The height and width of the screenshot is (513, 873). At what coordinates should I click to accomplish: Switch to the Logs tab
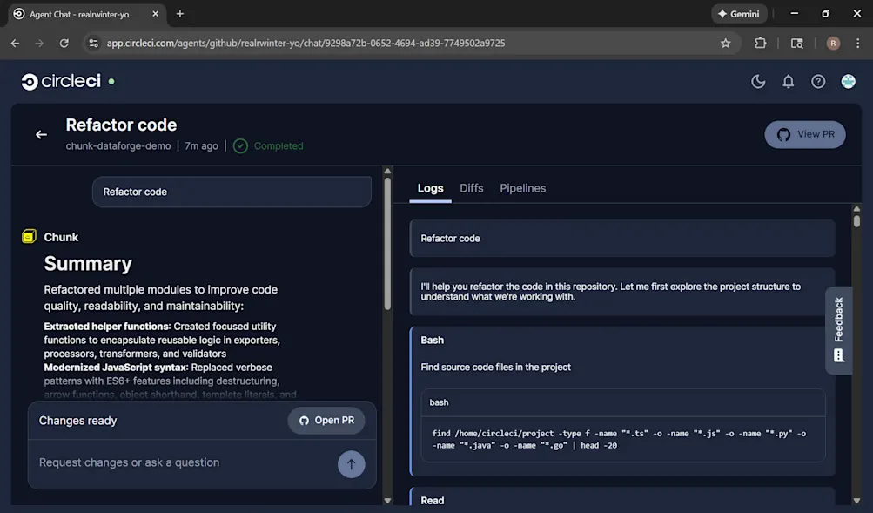430,188
